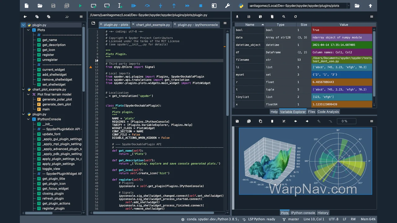
Task: Collapse chart_plot_example.py in the outline
Action: tap(23, 90)
